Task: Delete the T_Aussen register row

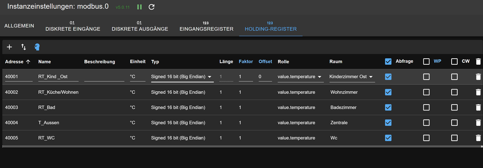Action: tap(478, 123)
